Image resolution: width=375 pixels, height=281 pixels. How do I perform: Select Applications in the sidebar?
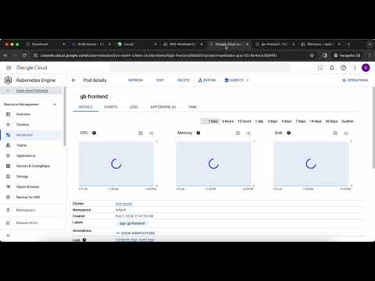point(26,155)
